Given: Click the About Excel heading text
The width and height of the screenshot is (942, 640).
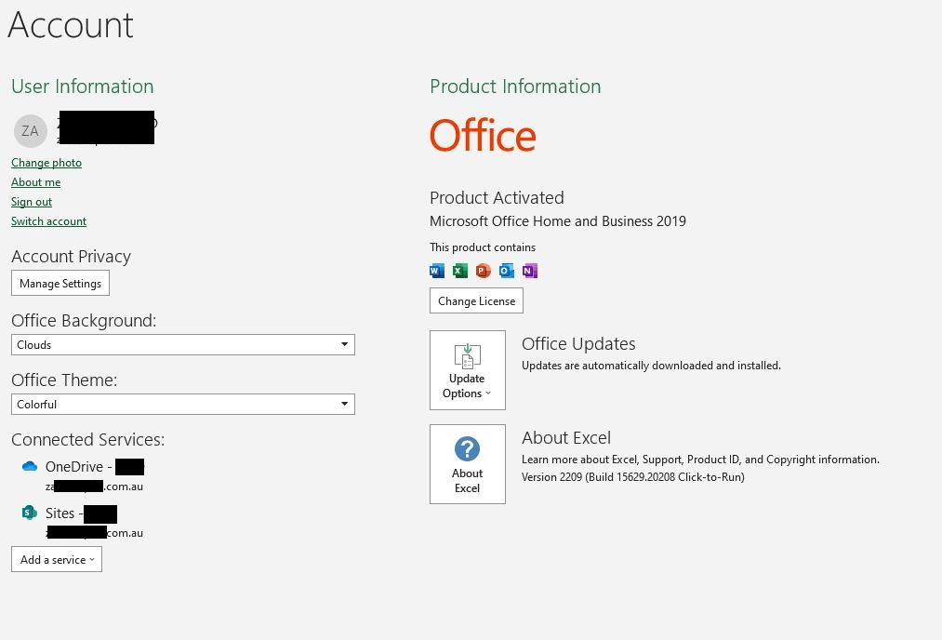Looking at the screenshot, I should (x=566, y=437).
